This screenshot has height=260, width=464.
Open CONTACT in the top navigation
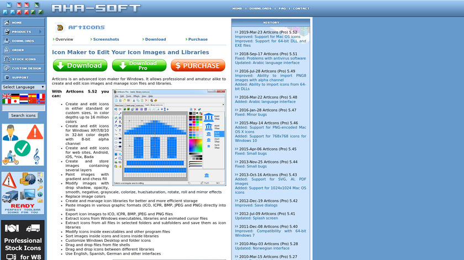coord(301,9)
